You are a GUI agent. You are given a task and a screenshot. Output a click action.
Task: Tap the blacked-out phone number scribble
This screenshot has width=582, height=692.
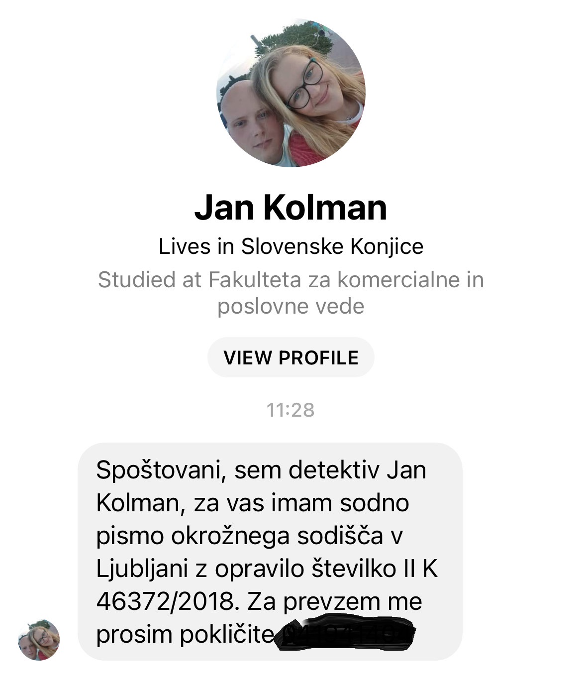point(346,633)
